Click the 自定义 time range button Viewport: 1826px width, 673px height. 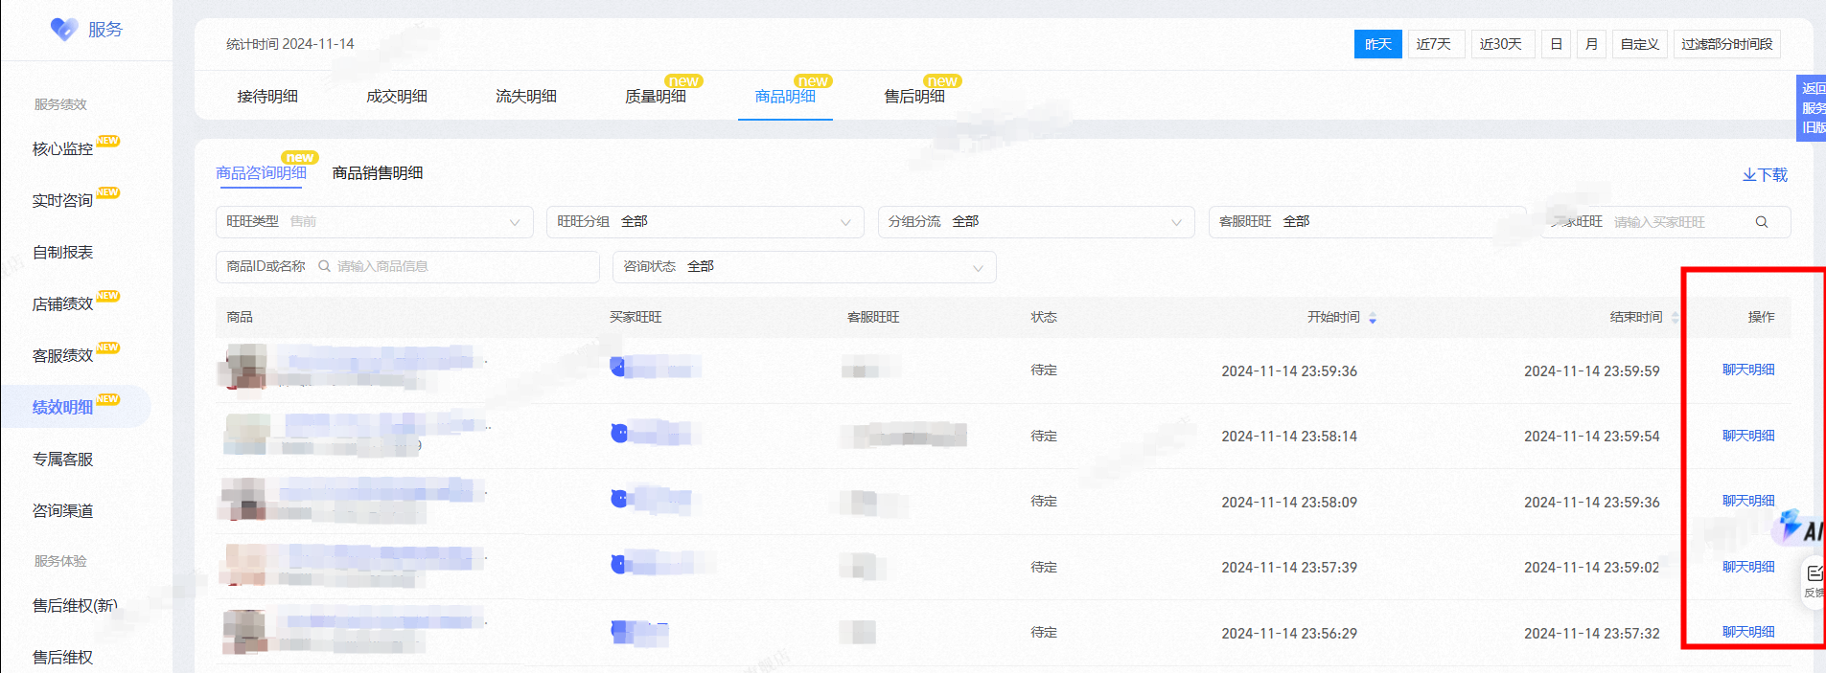1640,44
